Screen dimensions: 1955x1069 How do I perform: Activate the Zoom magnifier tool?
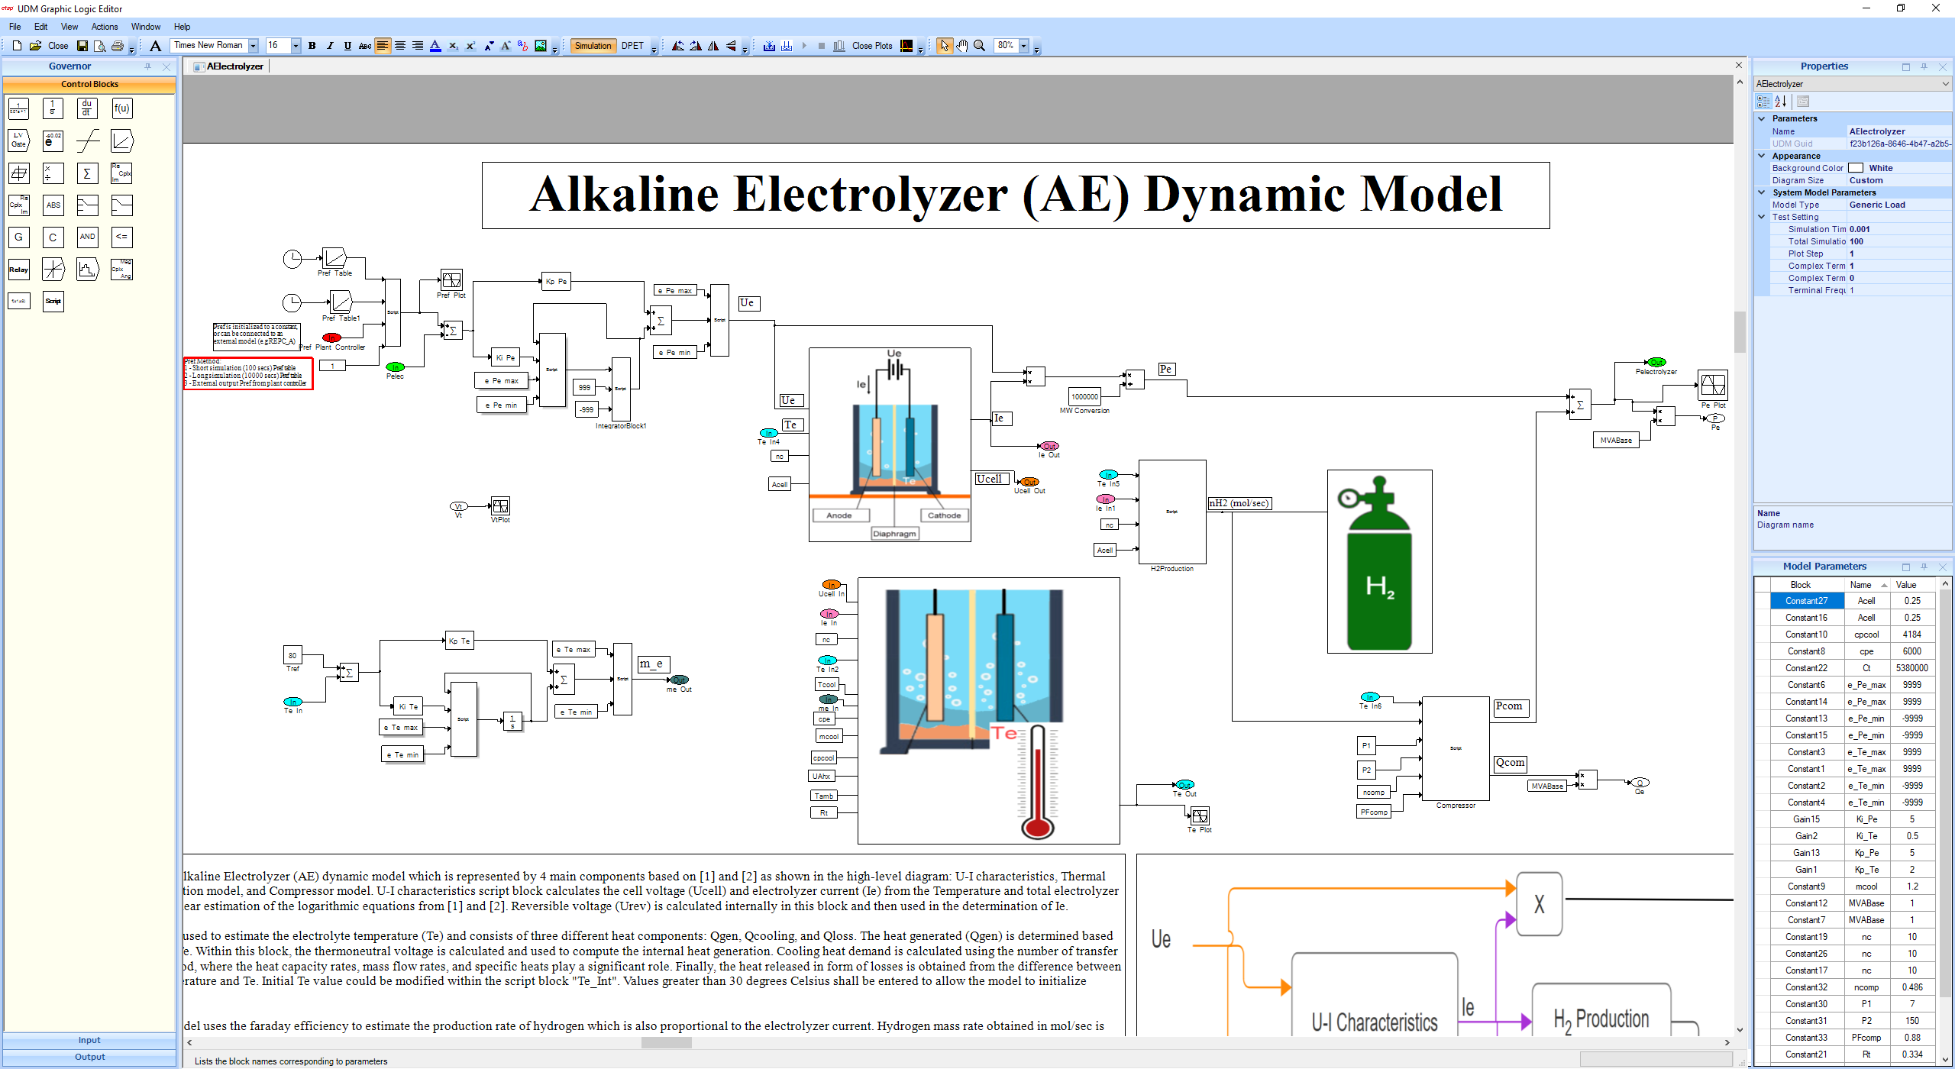[980, 46]
